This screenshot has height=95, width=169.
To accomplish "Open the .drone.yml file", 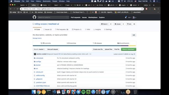I will [39, 72].
